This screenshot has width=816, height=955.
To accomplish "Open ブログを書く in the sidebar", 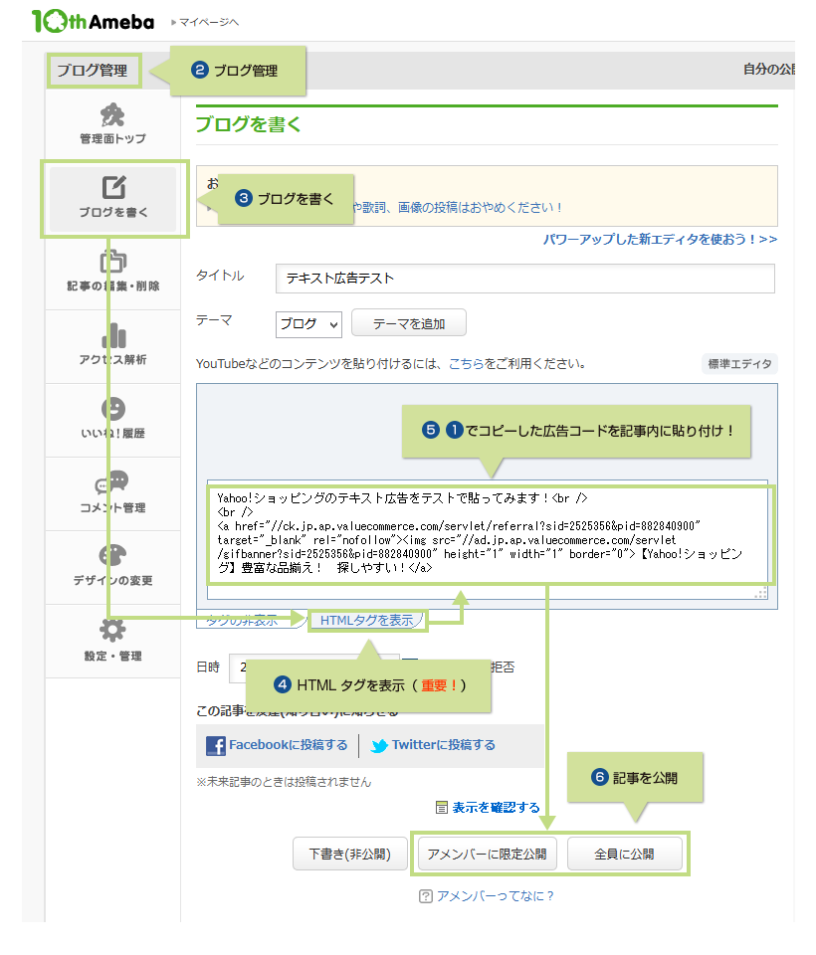I will [112, 199].
